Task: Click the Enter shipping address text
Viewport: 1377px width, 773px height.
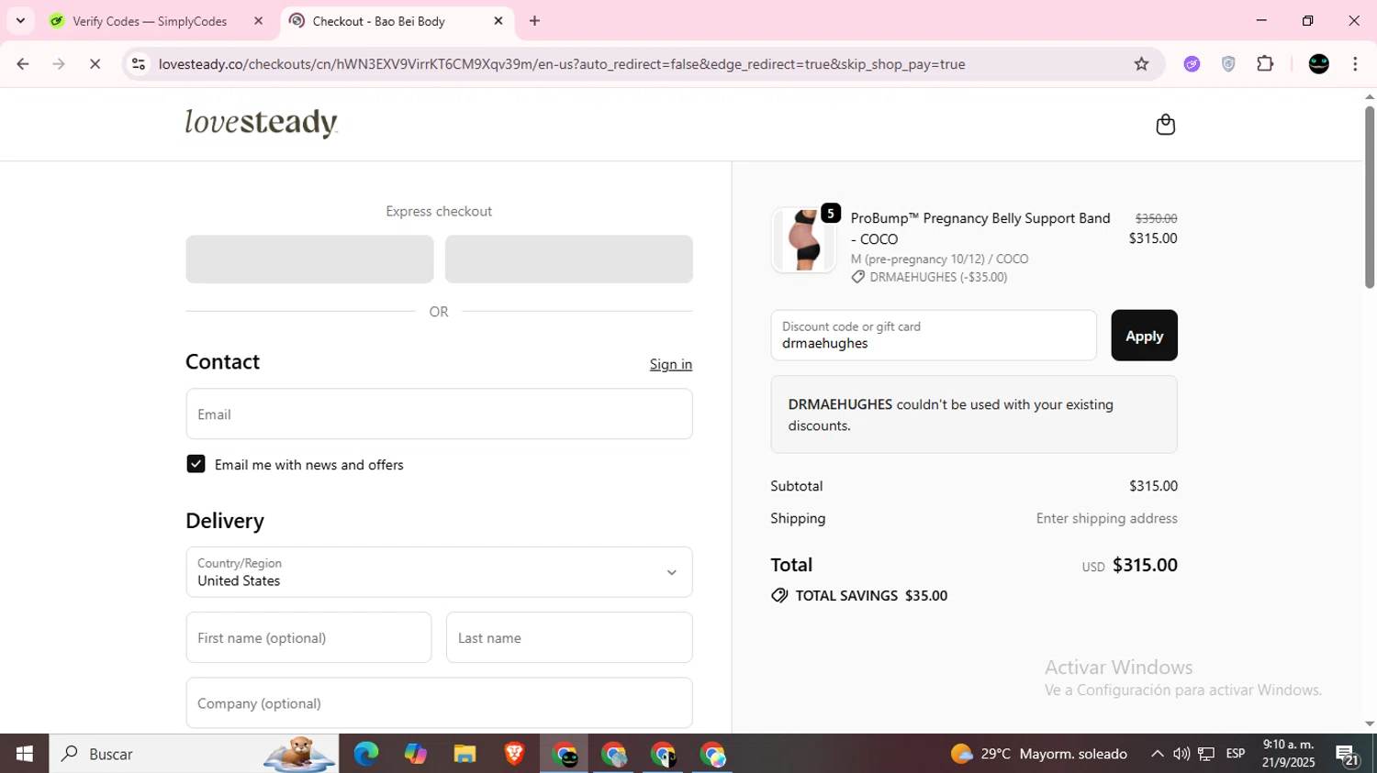Action: click(1106, 518)
